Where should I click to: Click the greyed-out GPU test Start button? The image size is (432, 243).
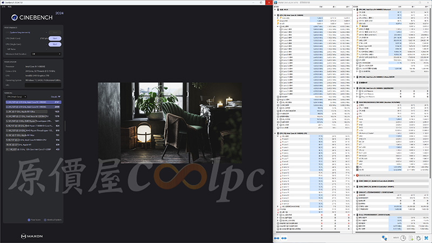tap(55, 32)
